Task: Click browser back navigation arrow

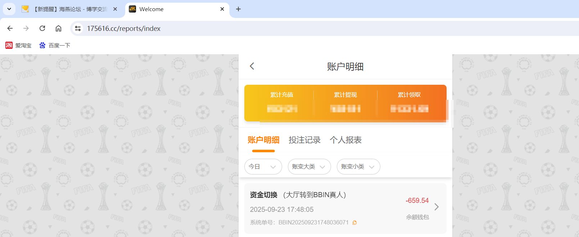Action: (10, 28)
